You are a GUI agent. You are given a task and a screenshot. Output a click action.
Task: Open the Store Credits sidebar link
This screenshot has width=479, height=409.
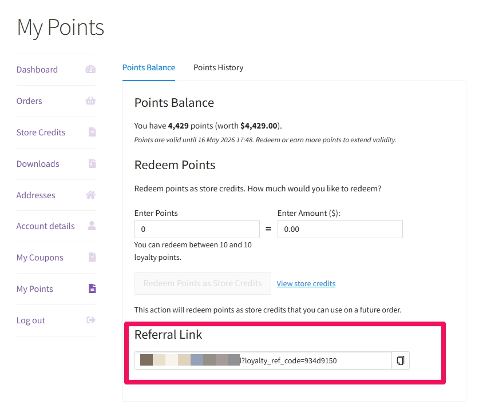coord(41,133)
